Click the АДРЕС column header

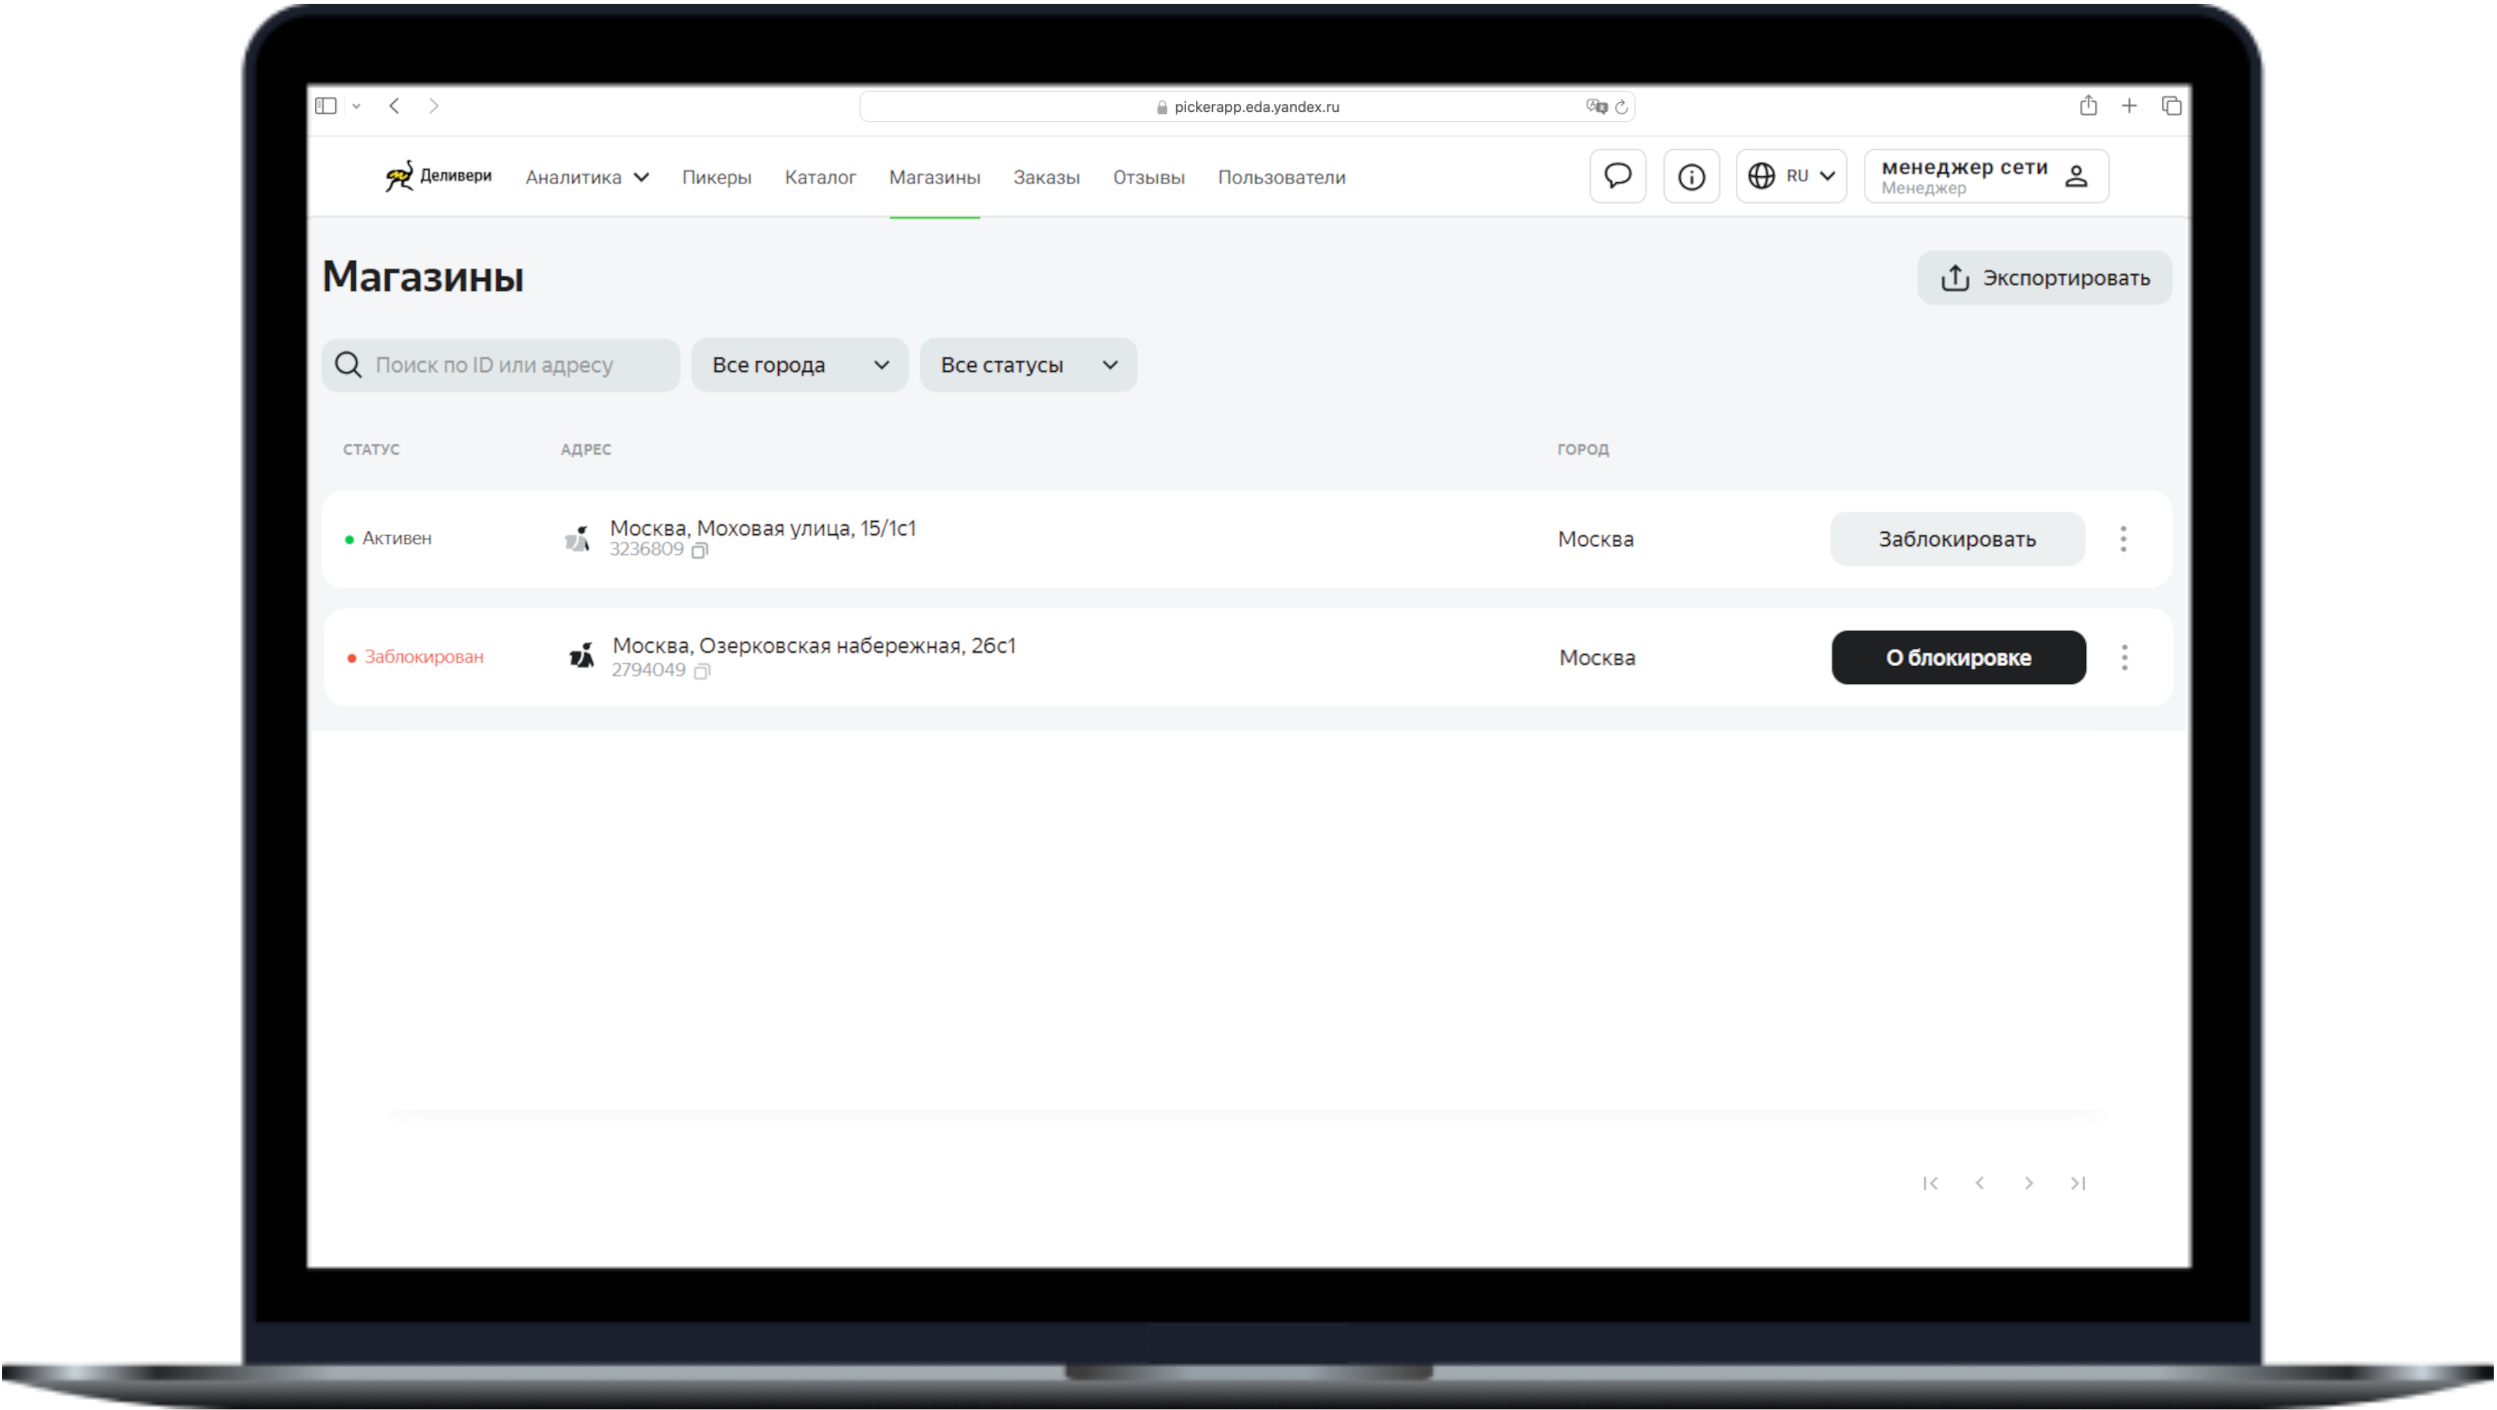(585, 450)
